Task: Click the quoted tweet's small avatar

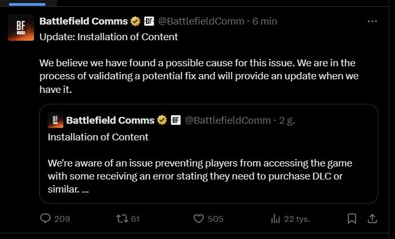Action: pyautogui.click(x=55, y=120)
